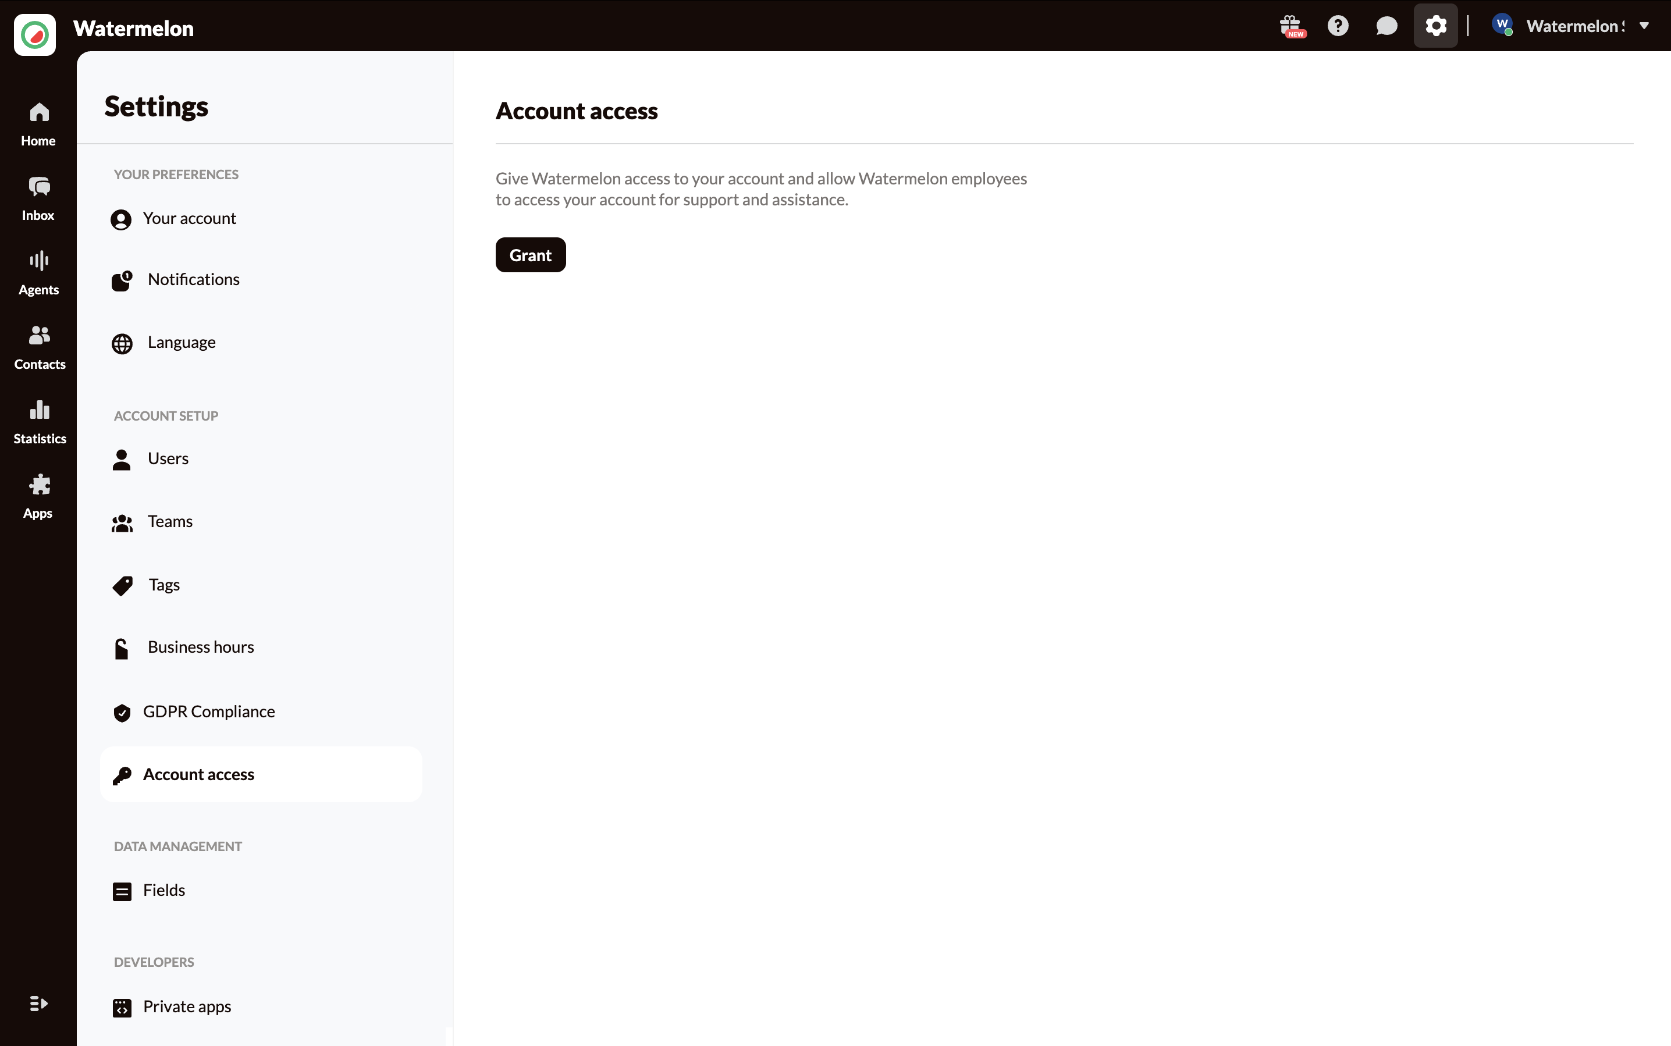This screenshot has height=1046, width=1671.
Task: Click the ACCOUNT SETUP section label
Action: [166, 416]
